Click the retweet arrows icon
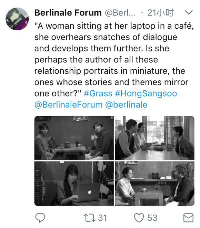The width and height of the screenshot is (200, 228). (90, 218)
